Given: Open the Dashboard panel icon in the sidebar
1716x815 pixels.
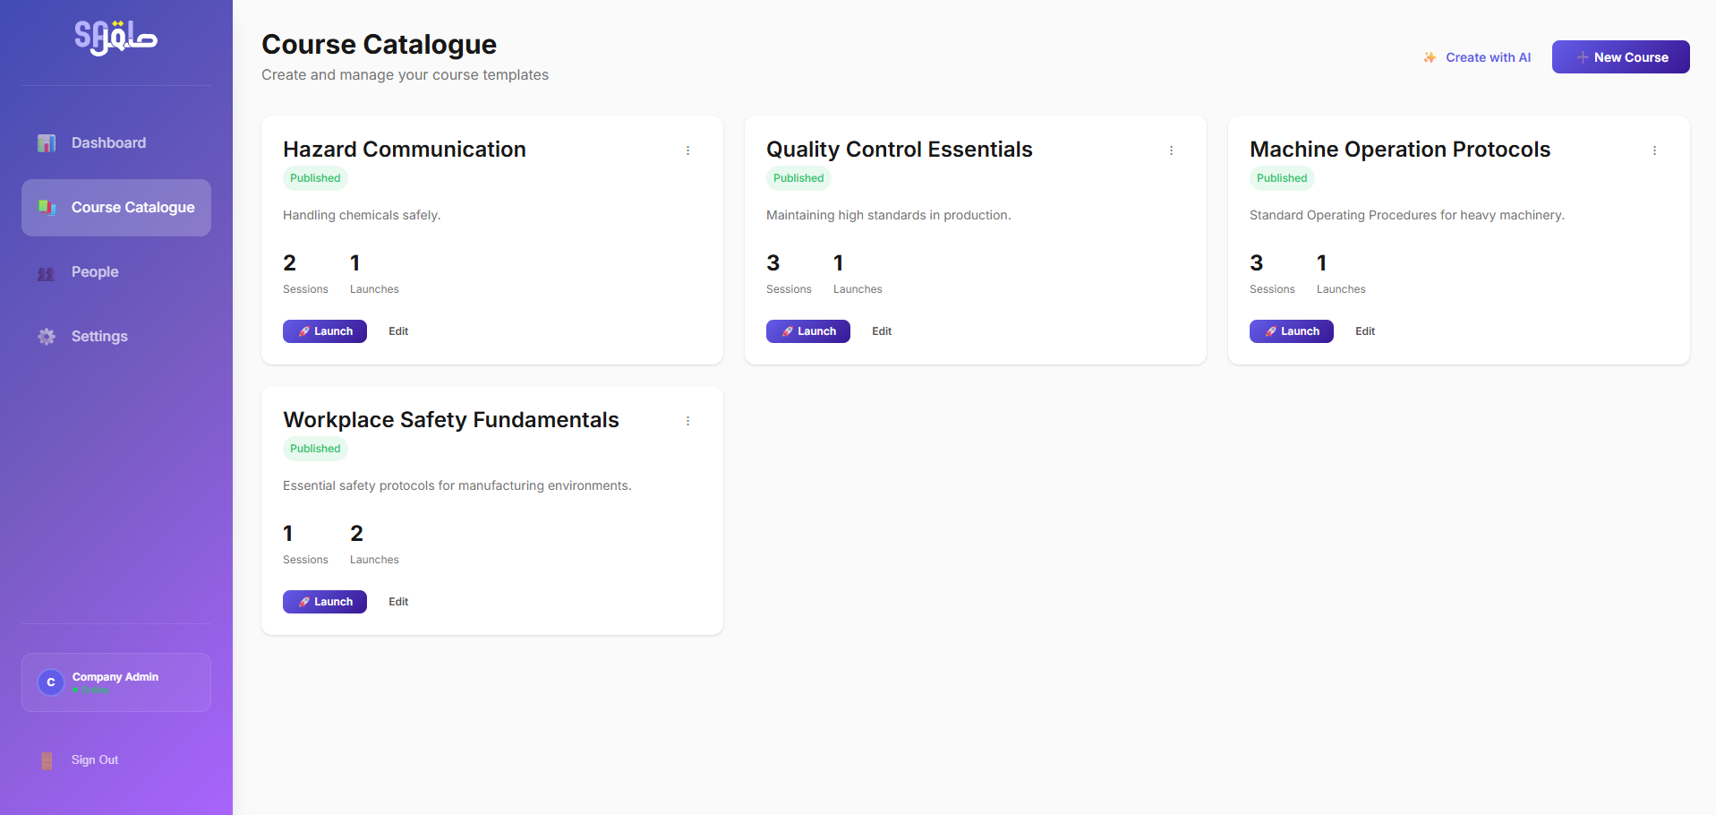Looking at the screenshot, I should pyautogui.click(x=46, y=142).
